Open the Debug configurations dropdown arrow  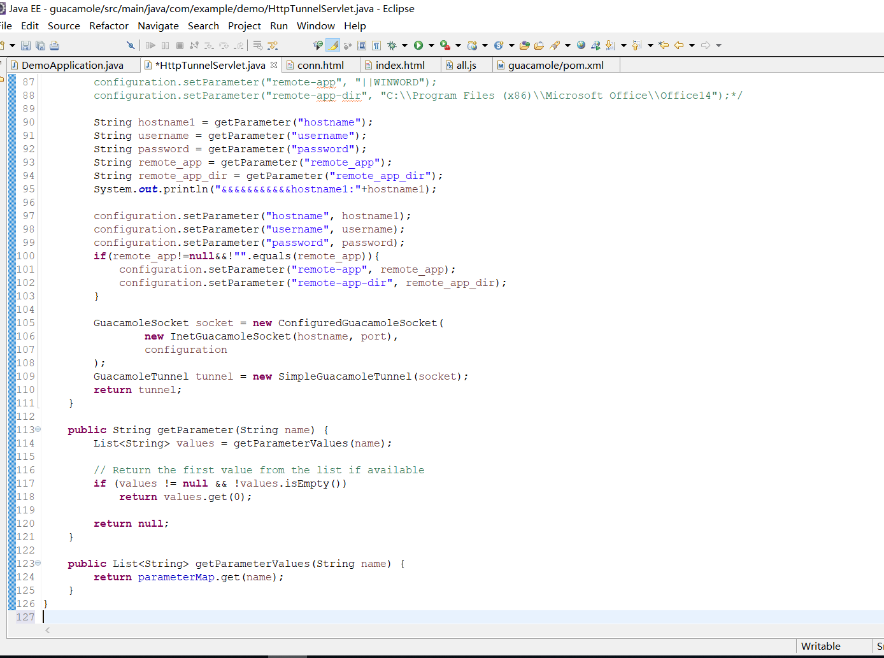(x=404, y=45)
